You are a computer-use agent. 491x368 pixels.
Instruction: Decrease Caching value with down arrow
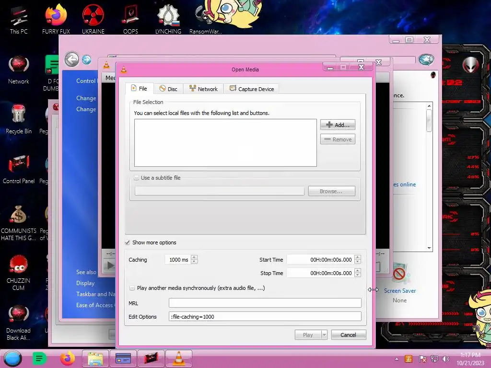click(x=194, y=262)
